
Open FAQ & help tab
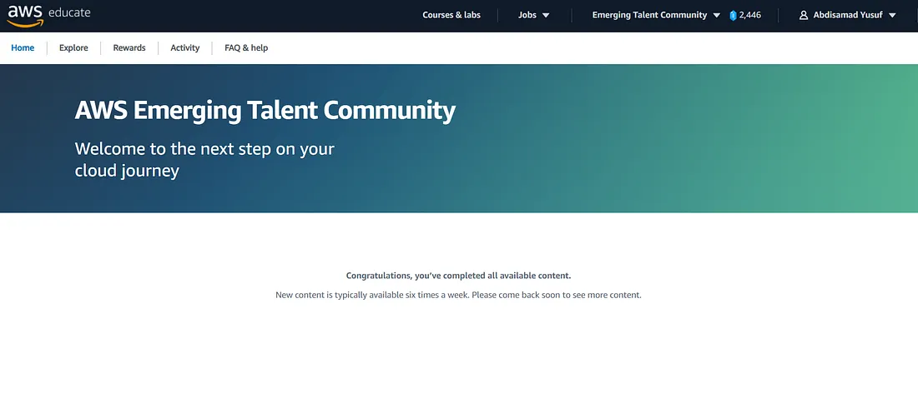[246, 48]
